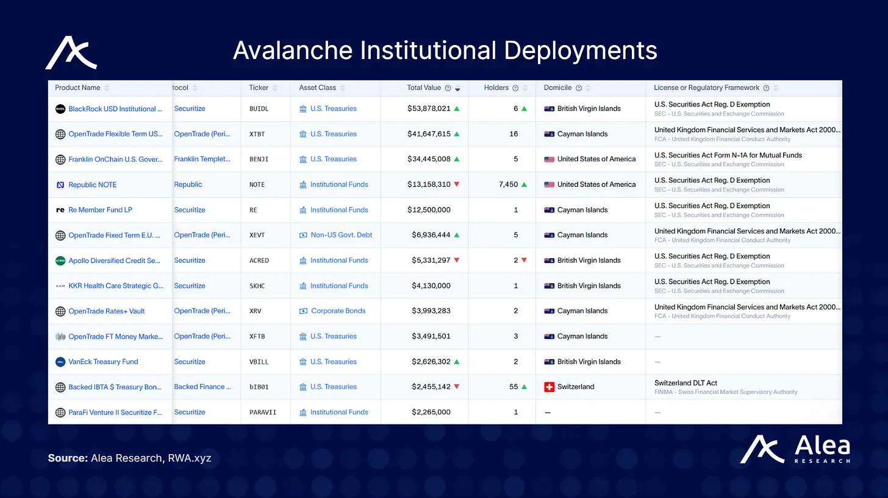Open the Republic protocol link
The width and height of the screenshot is (888, 498).
click(188, 184)
